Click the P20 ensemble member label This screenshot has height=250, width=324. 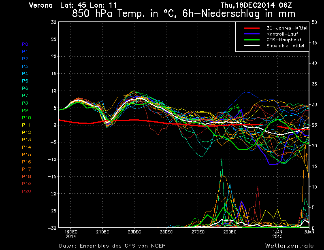[x=26, y=191]
